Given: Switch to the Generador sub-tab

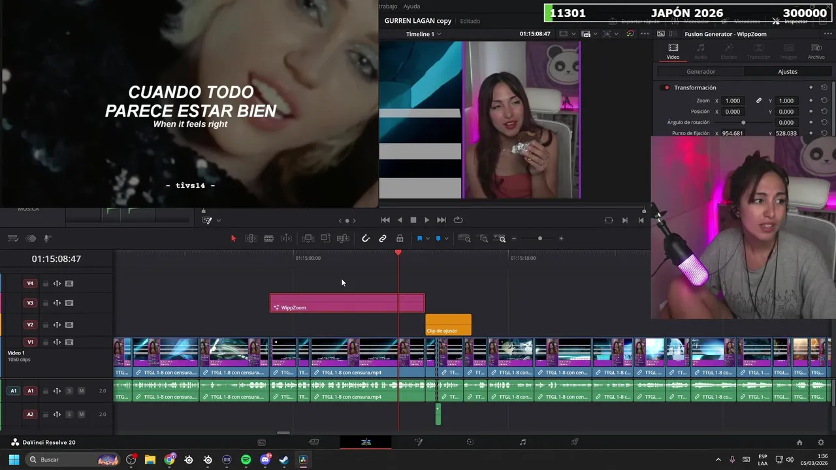Looking at the screenshot, I should pyautogui.click(x=701, y=72).
